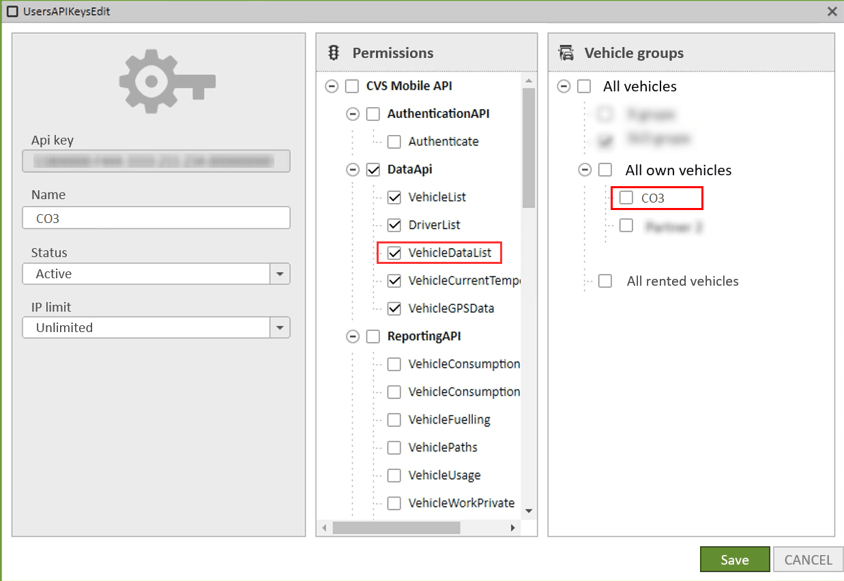Toggle the ReportingAPI checkbox

[x=373, y=336]
